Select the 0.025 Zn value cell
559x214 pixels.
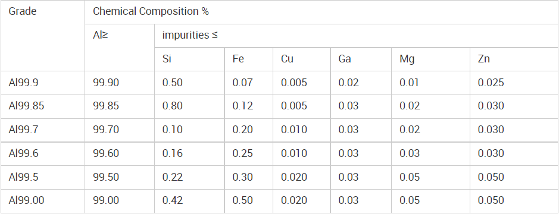514,83
